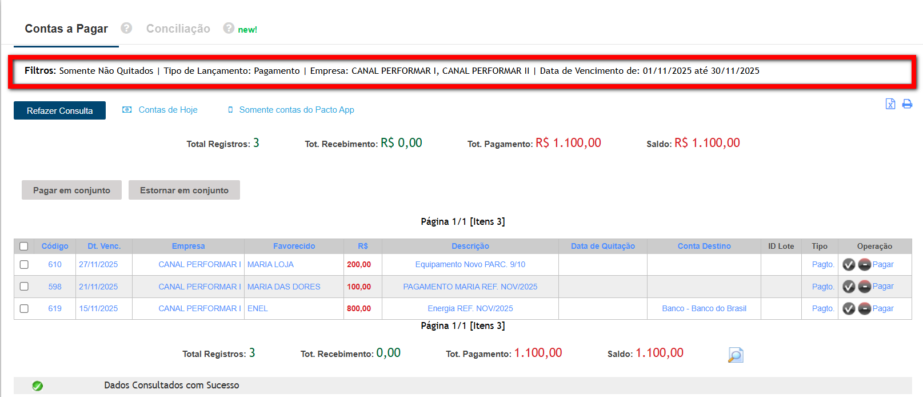Screen dimensions: 923x397
Task: Open the Contas de Hoje link
Action: click(167, 110)
